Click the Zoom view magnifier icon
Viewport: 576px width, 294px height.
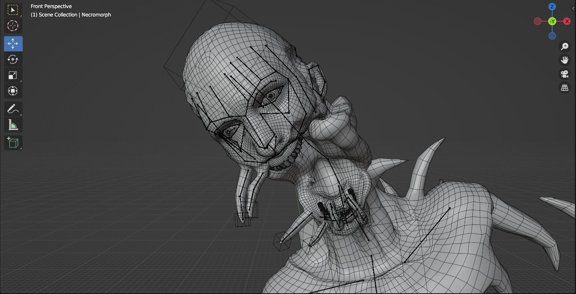(565, 46)
